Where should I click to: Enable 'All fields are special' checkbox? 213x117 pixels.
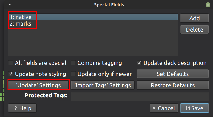click(11, 63)
